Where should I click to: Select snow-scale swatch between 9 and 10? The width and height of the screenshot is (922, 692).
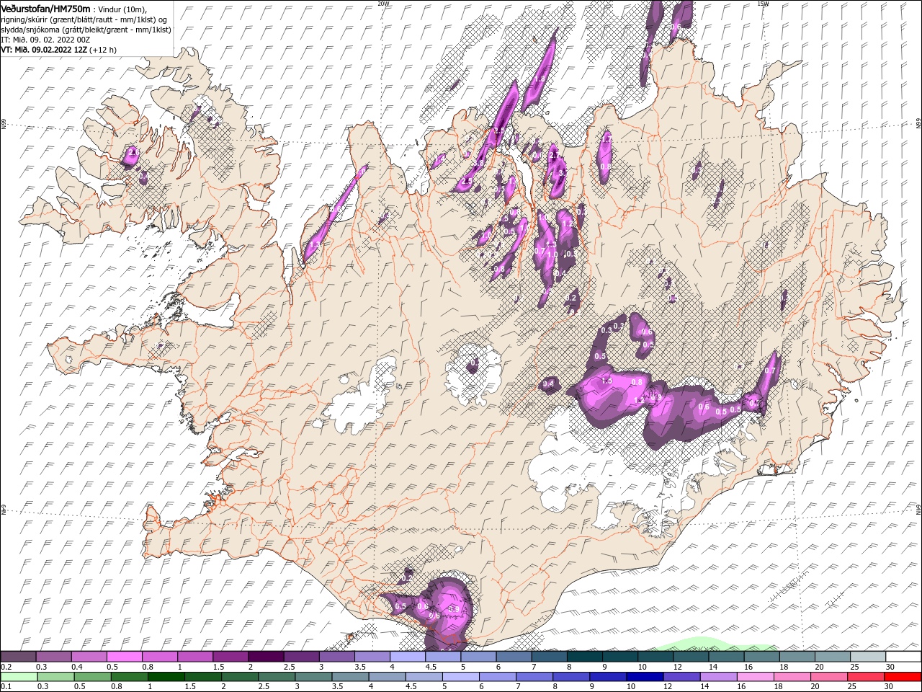[620, 657]
